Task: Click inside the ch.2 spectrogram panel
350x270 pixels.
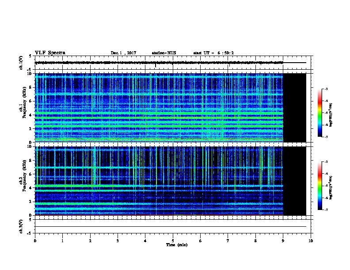Action: click(159, 181)
